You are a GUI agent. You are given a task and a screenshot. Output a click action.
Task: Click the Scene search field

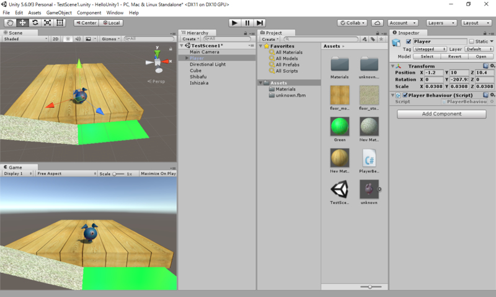[149, 38]
